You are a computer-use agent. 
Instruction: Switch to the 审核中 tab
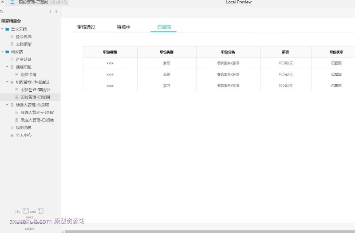[124, 27]
